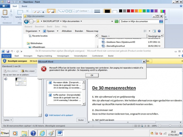The image size is (183, 137).
Task: Click OK in the Microsoft Word error dialog
Action: point(92,75)
